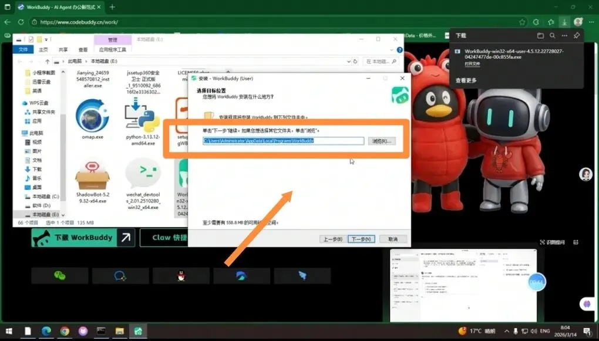Click the 浏览 browse button in the installer
599x341 pixels.
[382, 141]
